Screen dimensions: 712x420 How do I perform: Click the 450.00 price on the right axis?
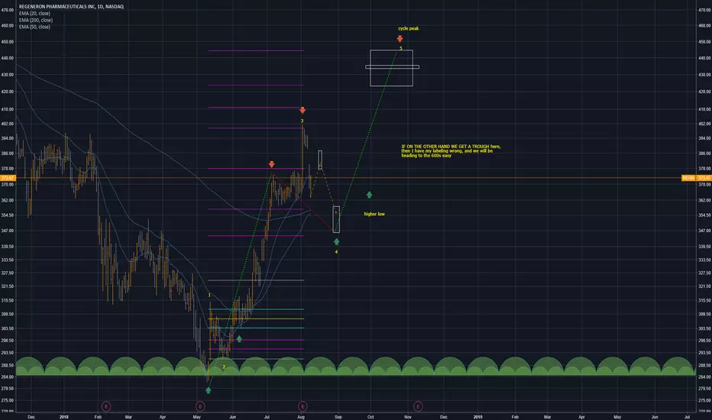[x=704, y=42]
